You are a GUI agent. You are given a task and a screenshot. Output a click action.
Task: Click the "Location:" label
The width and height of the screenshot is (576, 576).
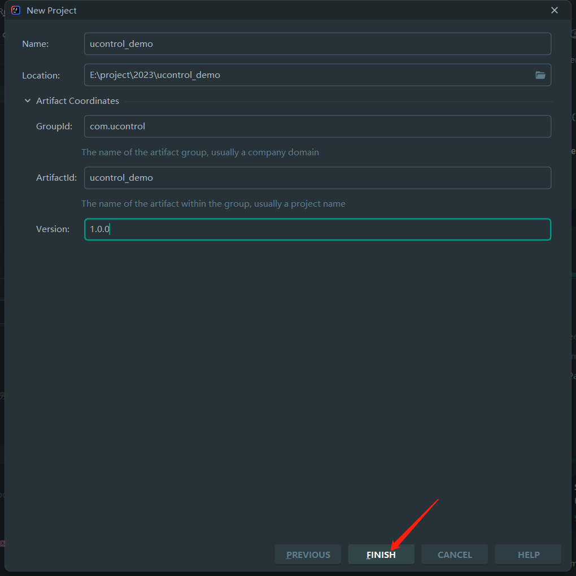click(x=41, y=75)
